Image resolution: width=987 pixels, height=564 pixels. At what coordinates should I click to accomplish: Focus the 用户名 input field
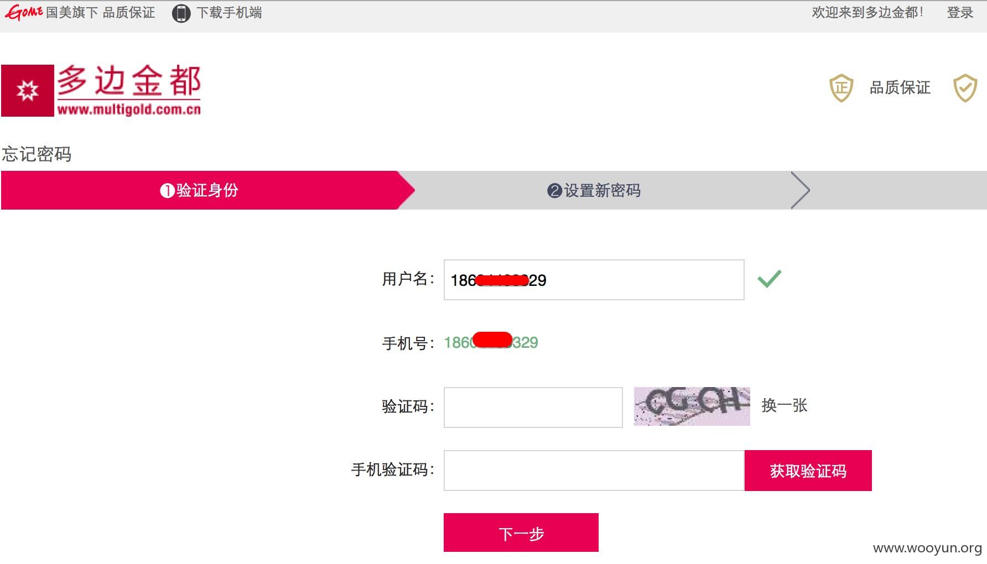594,280
